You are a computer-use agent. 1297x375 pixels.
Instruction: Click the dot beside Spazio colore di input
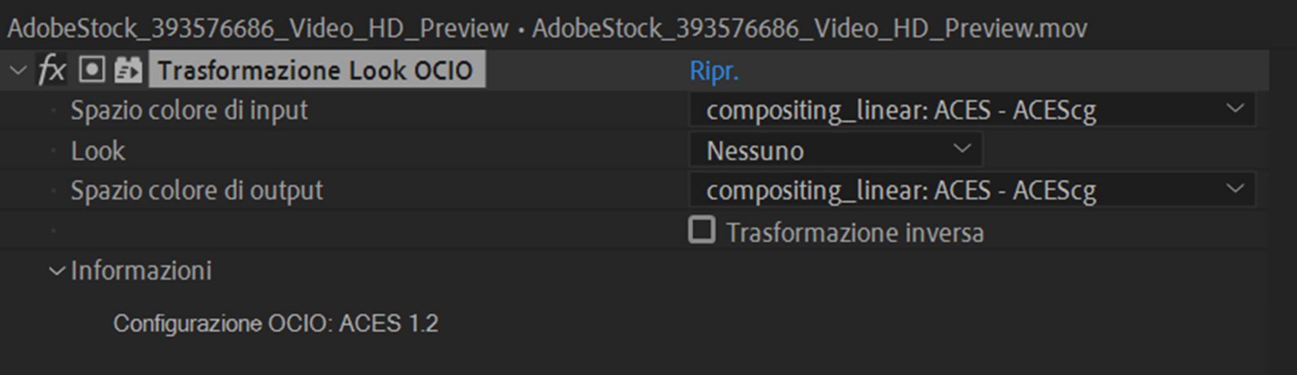click(53, 111)
